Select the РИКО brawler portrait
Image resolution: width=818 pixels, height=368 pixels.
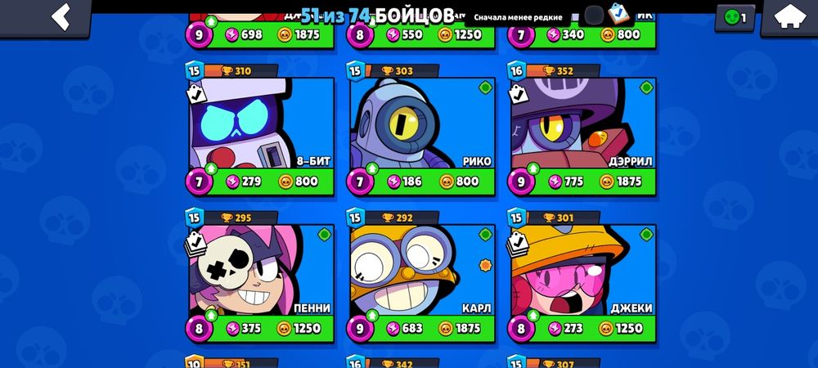point(422,123)
